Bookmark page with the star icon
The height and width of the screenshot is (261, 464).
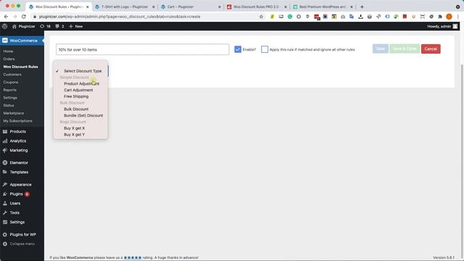[261, 17]
